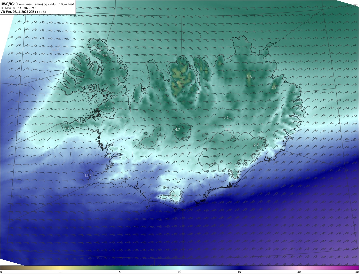Click the 4.7 value inside the Hofsjökull glacier outline
The width and height of the screenshot is (359, 274).
[x=178, y=129]
